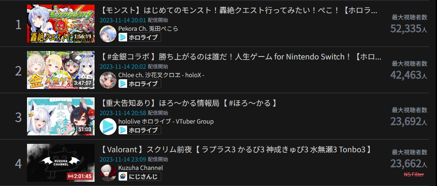Click the hololive channel play-logo avatar
This screenshot has width=437, height=186.
coord(108,126)
